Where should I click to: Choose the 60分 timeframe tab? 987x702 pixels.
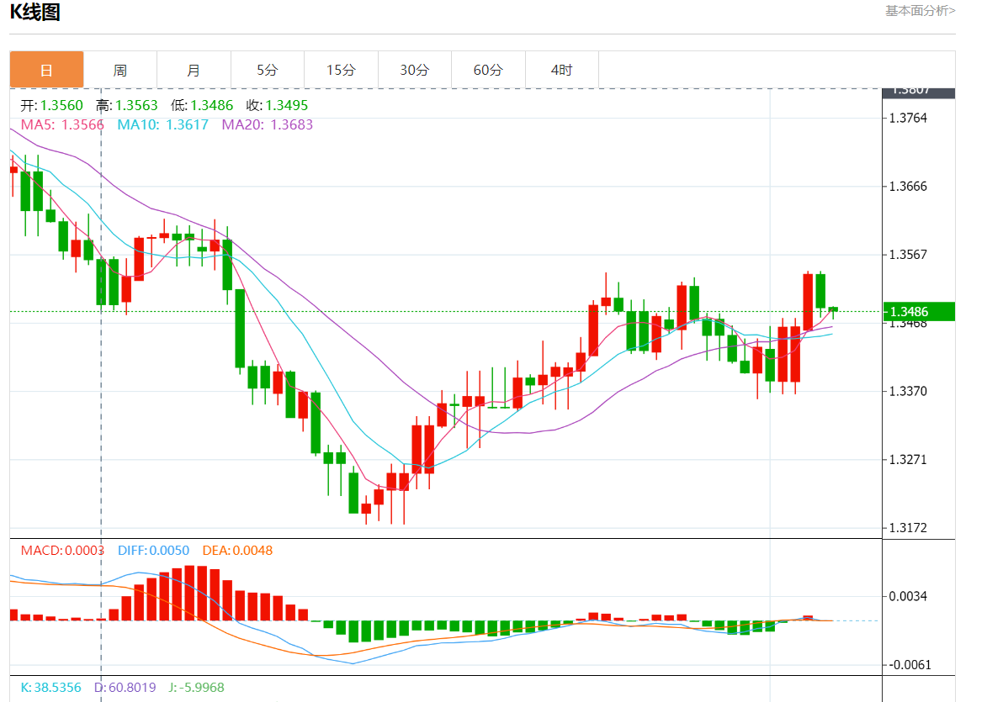[x=488, y=70]
